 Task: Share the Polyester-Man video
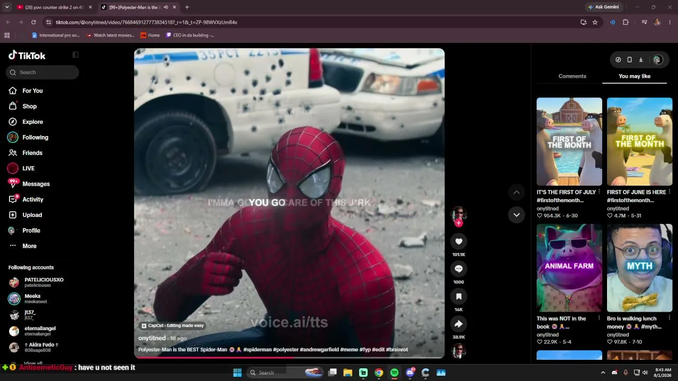(x=459, y=324)
